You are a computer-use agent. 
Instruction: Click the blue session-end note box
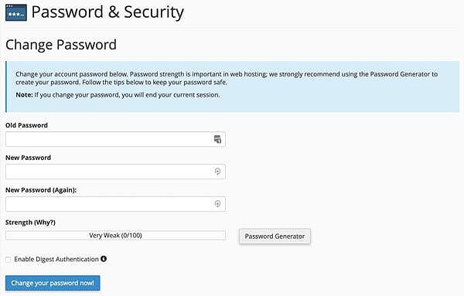click(233, 87)
